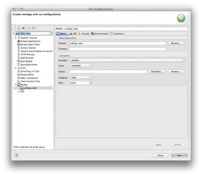Open the Provider jetty8x dropdown
The width and height of the screenshot is (202, 176).
tap(127, 60)
